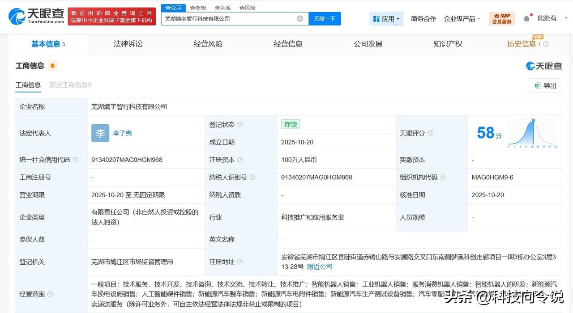Click the help icon next to 天眼评分
The height and width of the screenshot is (313, 573).
click(430, 133)
